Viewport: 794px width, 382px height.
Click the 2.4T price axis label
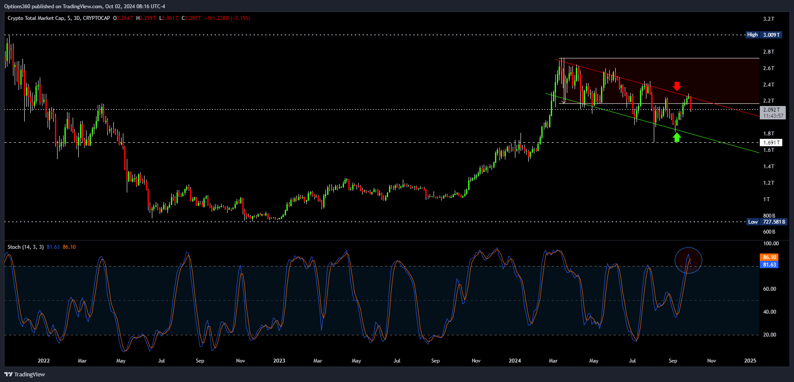[768, 85]
